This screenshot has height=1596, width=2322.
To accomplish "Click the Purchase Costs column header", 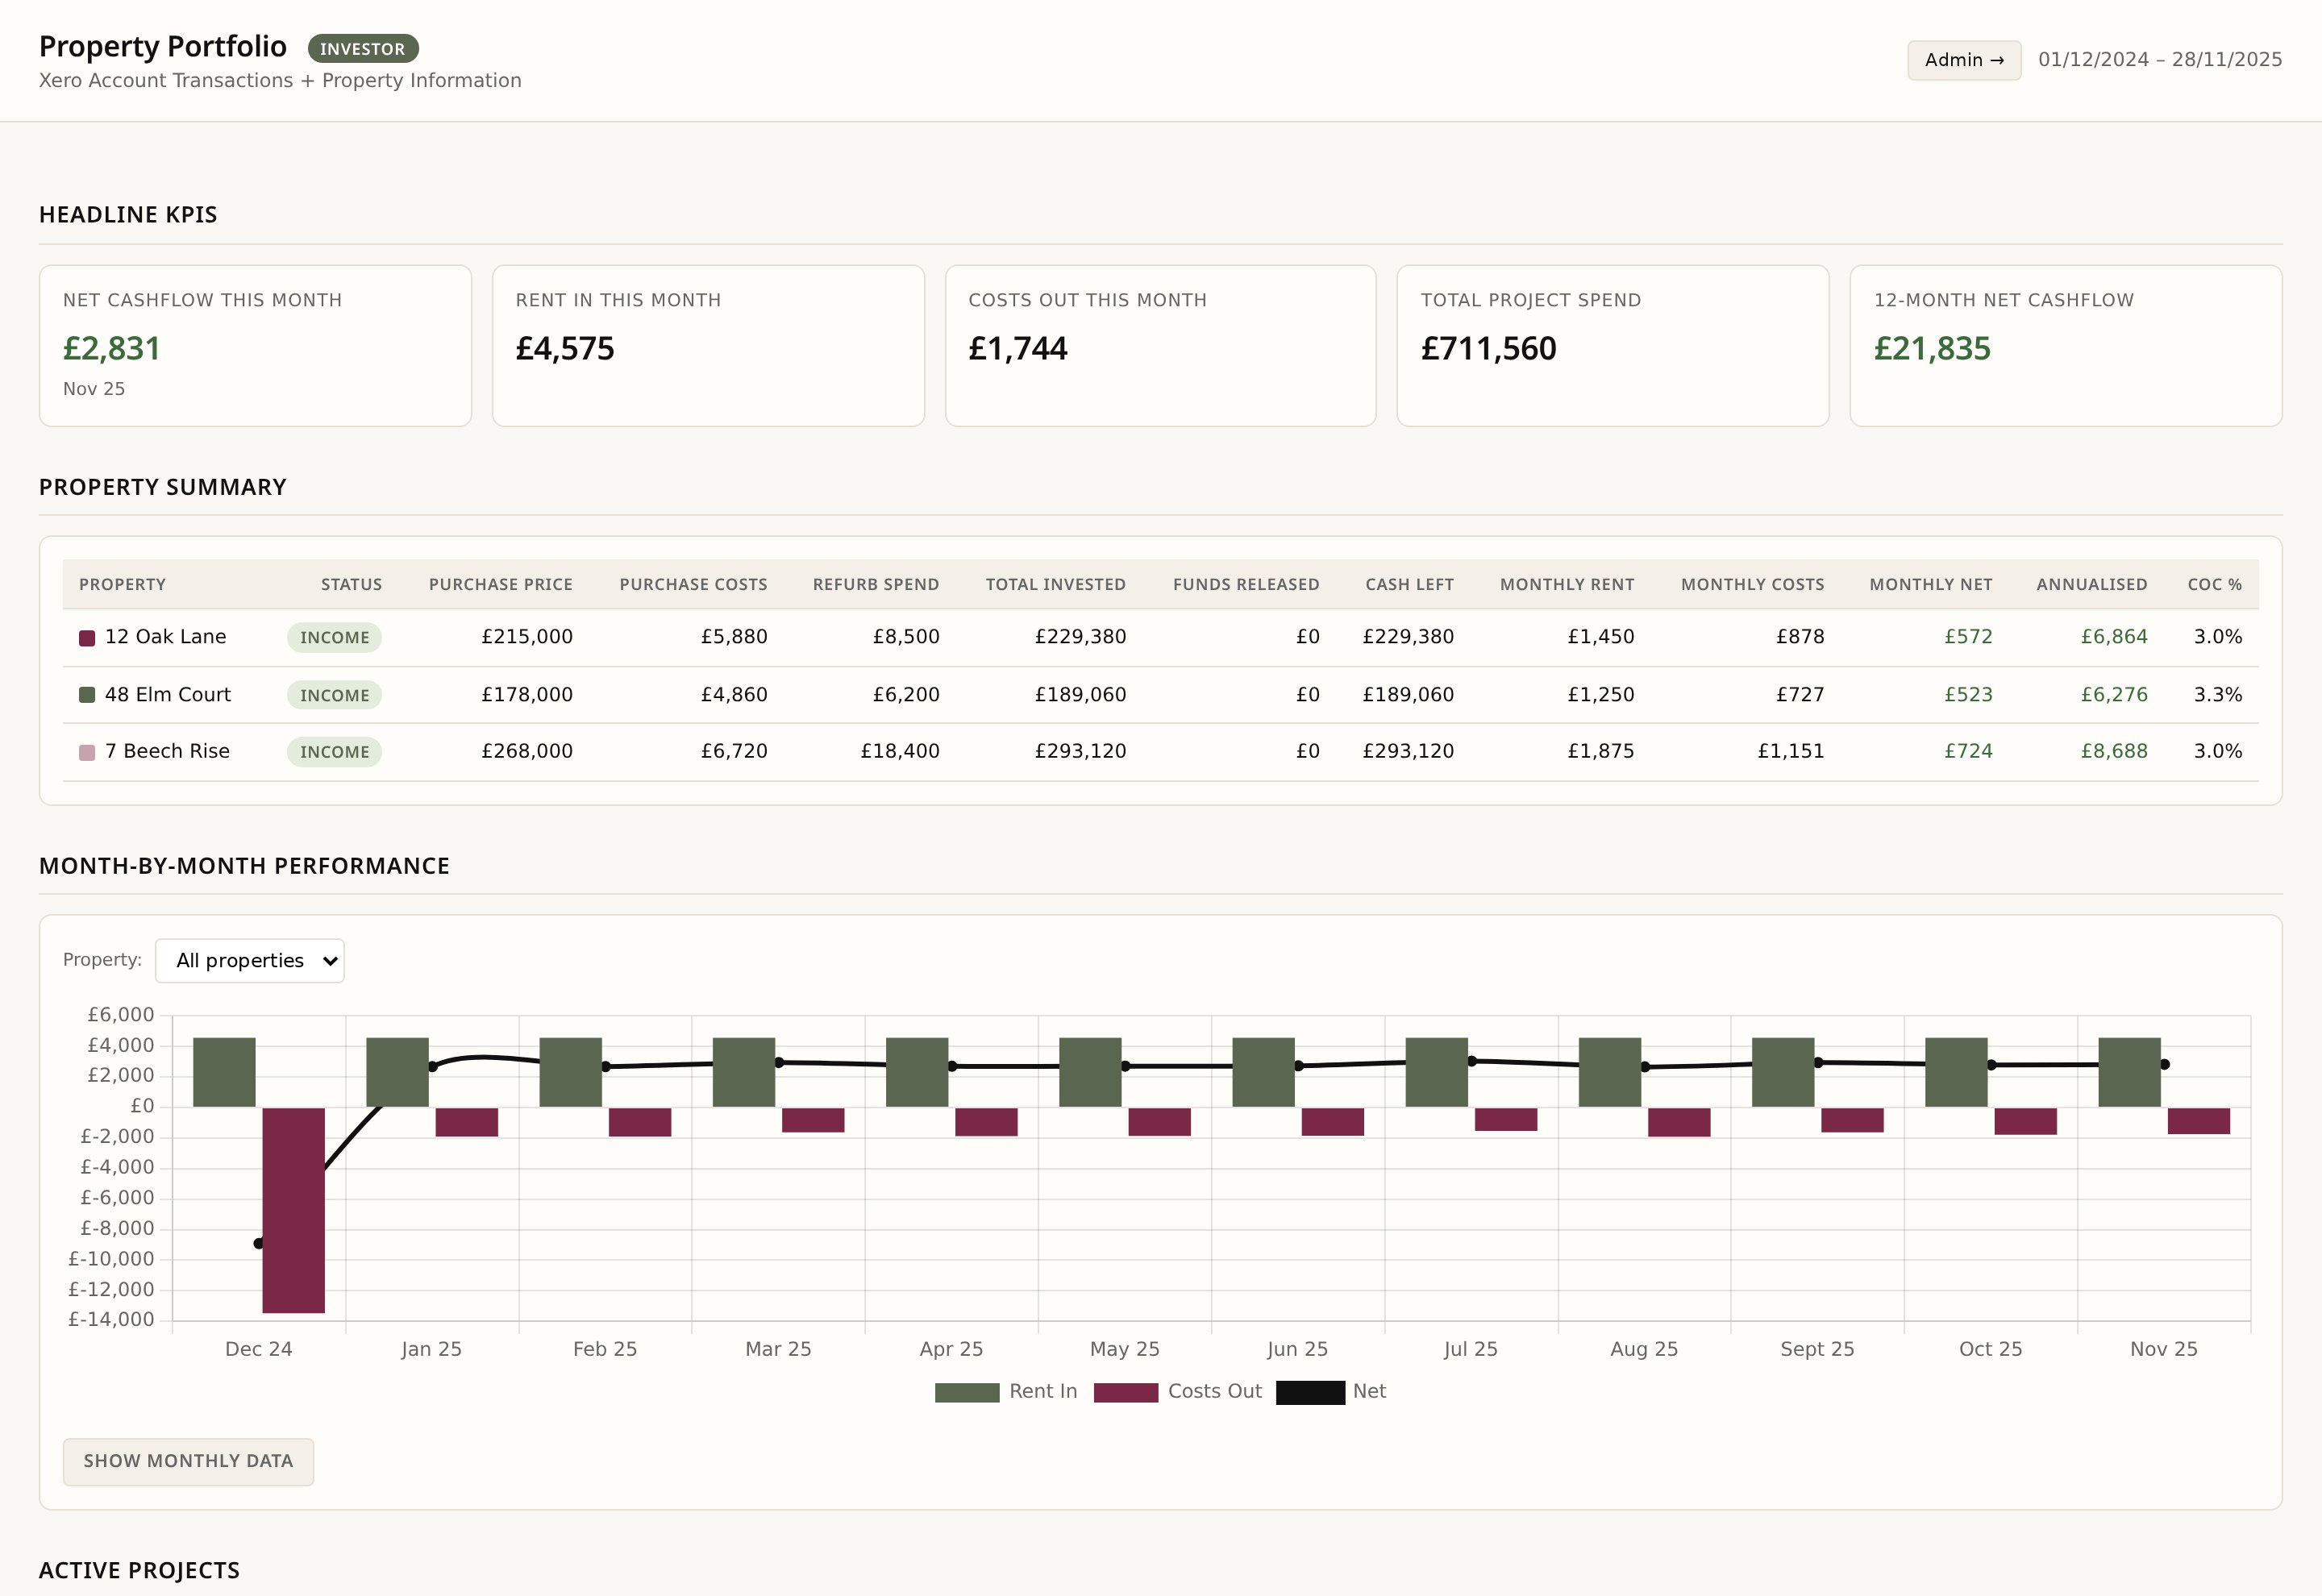I will pos(693,584).
